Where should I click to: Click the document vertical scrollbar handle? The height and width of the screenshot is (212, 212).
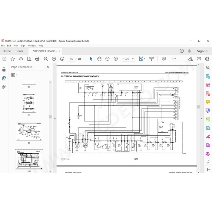pyautogui.click(x=198, y=107)
